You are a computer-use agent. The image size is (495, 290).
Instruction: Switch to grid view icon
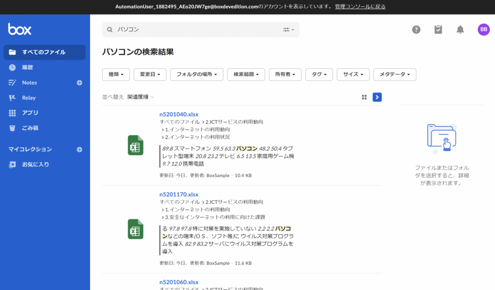click(364, 97)
